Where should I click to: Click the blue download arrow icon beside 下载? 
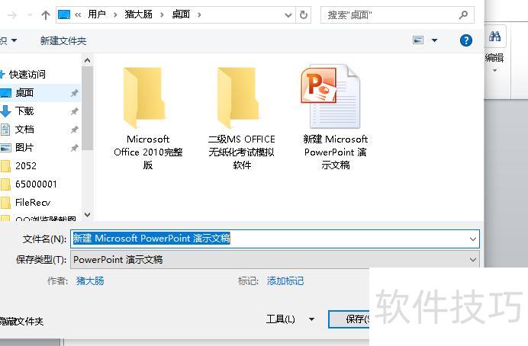(x=5, y=111)
